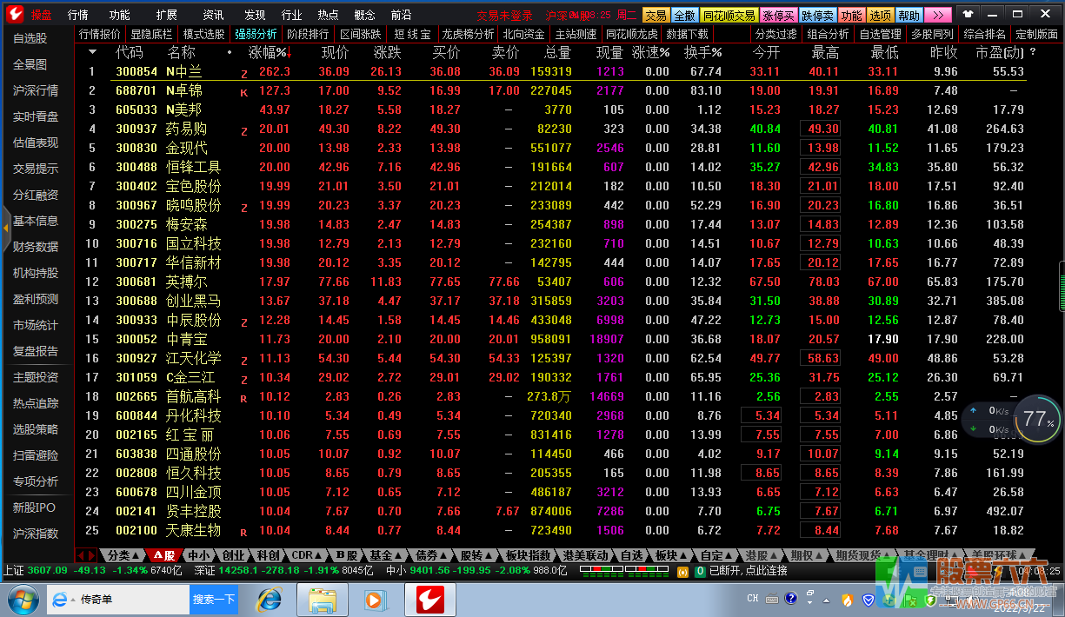Click the network speed 77% floating widget
Screen dimensions: 1065x617
(x=1037, y=419)
